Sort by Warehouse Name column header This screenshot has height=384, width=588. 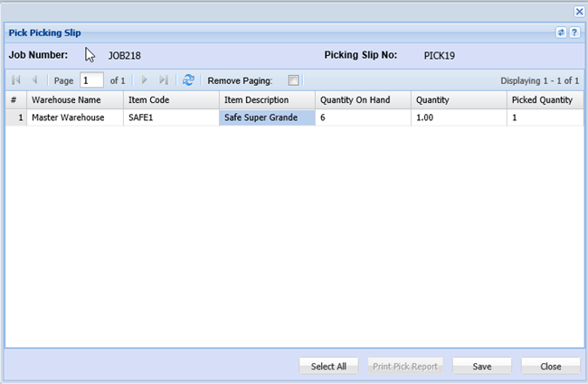(x=74, y=99)
